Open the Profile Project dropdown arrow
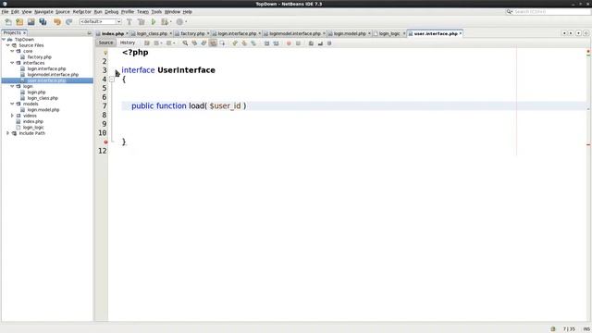Screen dimensions: 592x333 click(x=186, y=22)
